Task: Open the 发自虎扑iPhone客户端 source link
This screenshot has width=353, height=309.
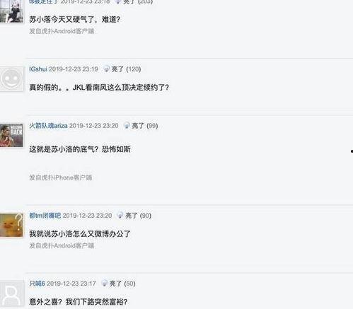Action: 61,177
